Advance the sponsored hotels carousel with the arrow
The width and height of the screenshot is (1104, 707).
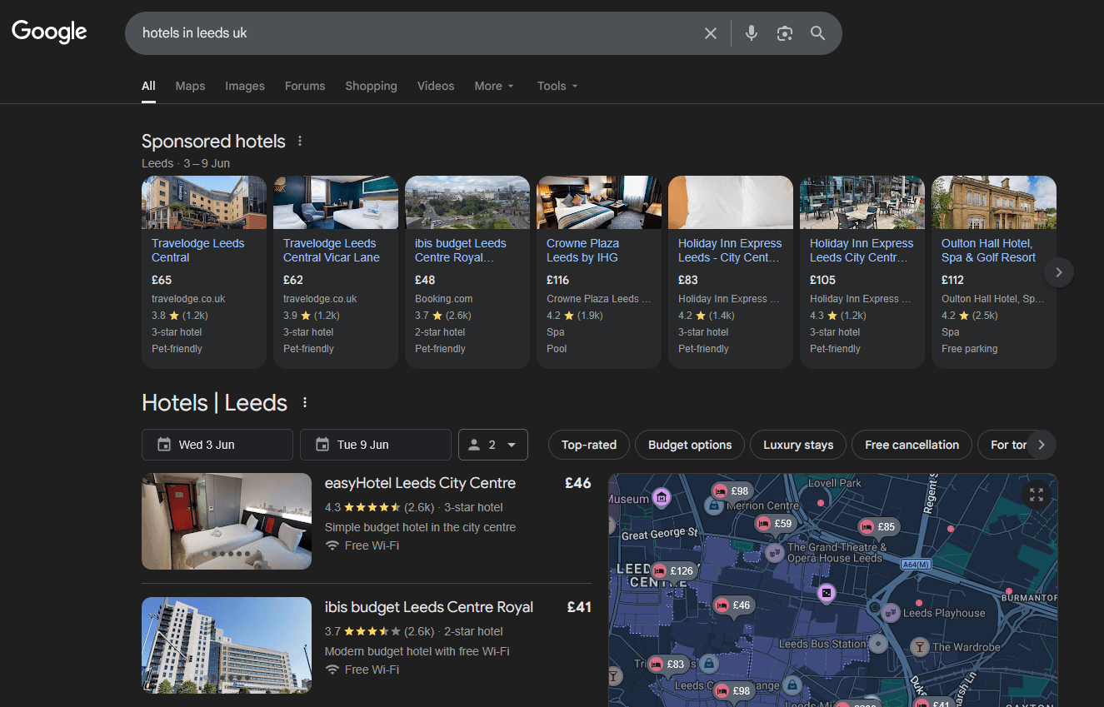click(1058, 272)
